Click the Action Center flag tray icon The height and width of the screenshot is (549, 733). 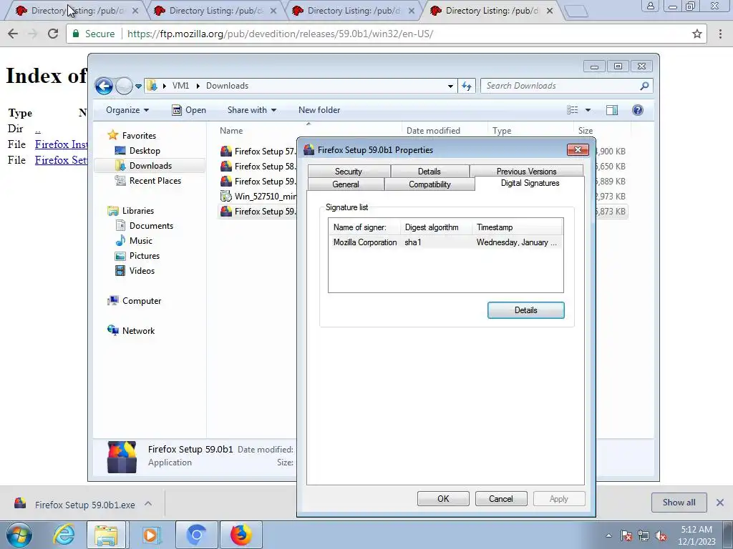(626, 535)
